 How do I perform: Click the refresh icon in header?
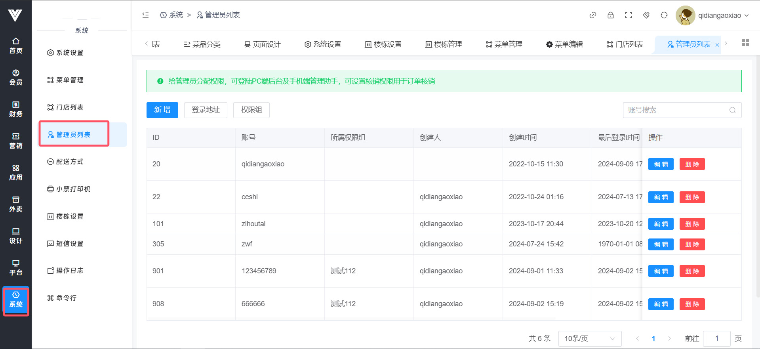tap(664, 15)
